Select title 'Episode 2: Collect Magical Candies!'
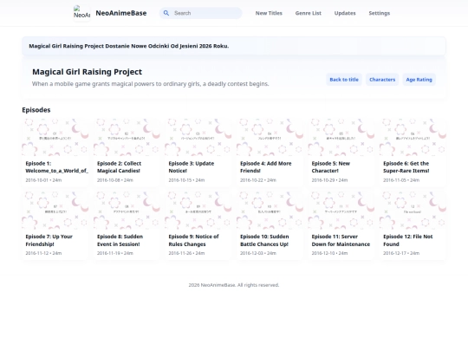The image size is (468, 351). click(x=119, y=167)
